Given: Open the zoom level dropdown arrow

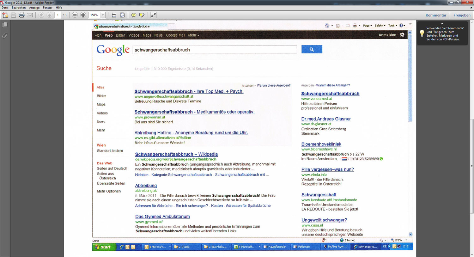Looking at the screenshot, I should 103,15.
